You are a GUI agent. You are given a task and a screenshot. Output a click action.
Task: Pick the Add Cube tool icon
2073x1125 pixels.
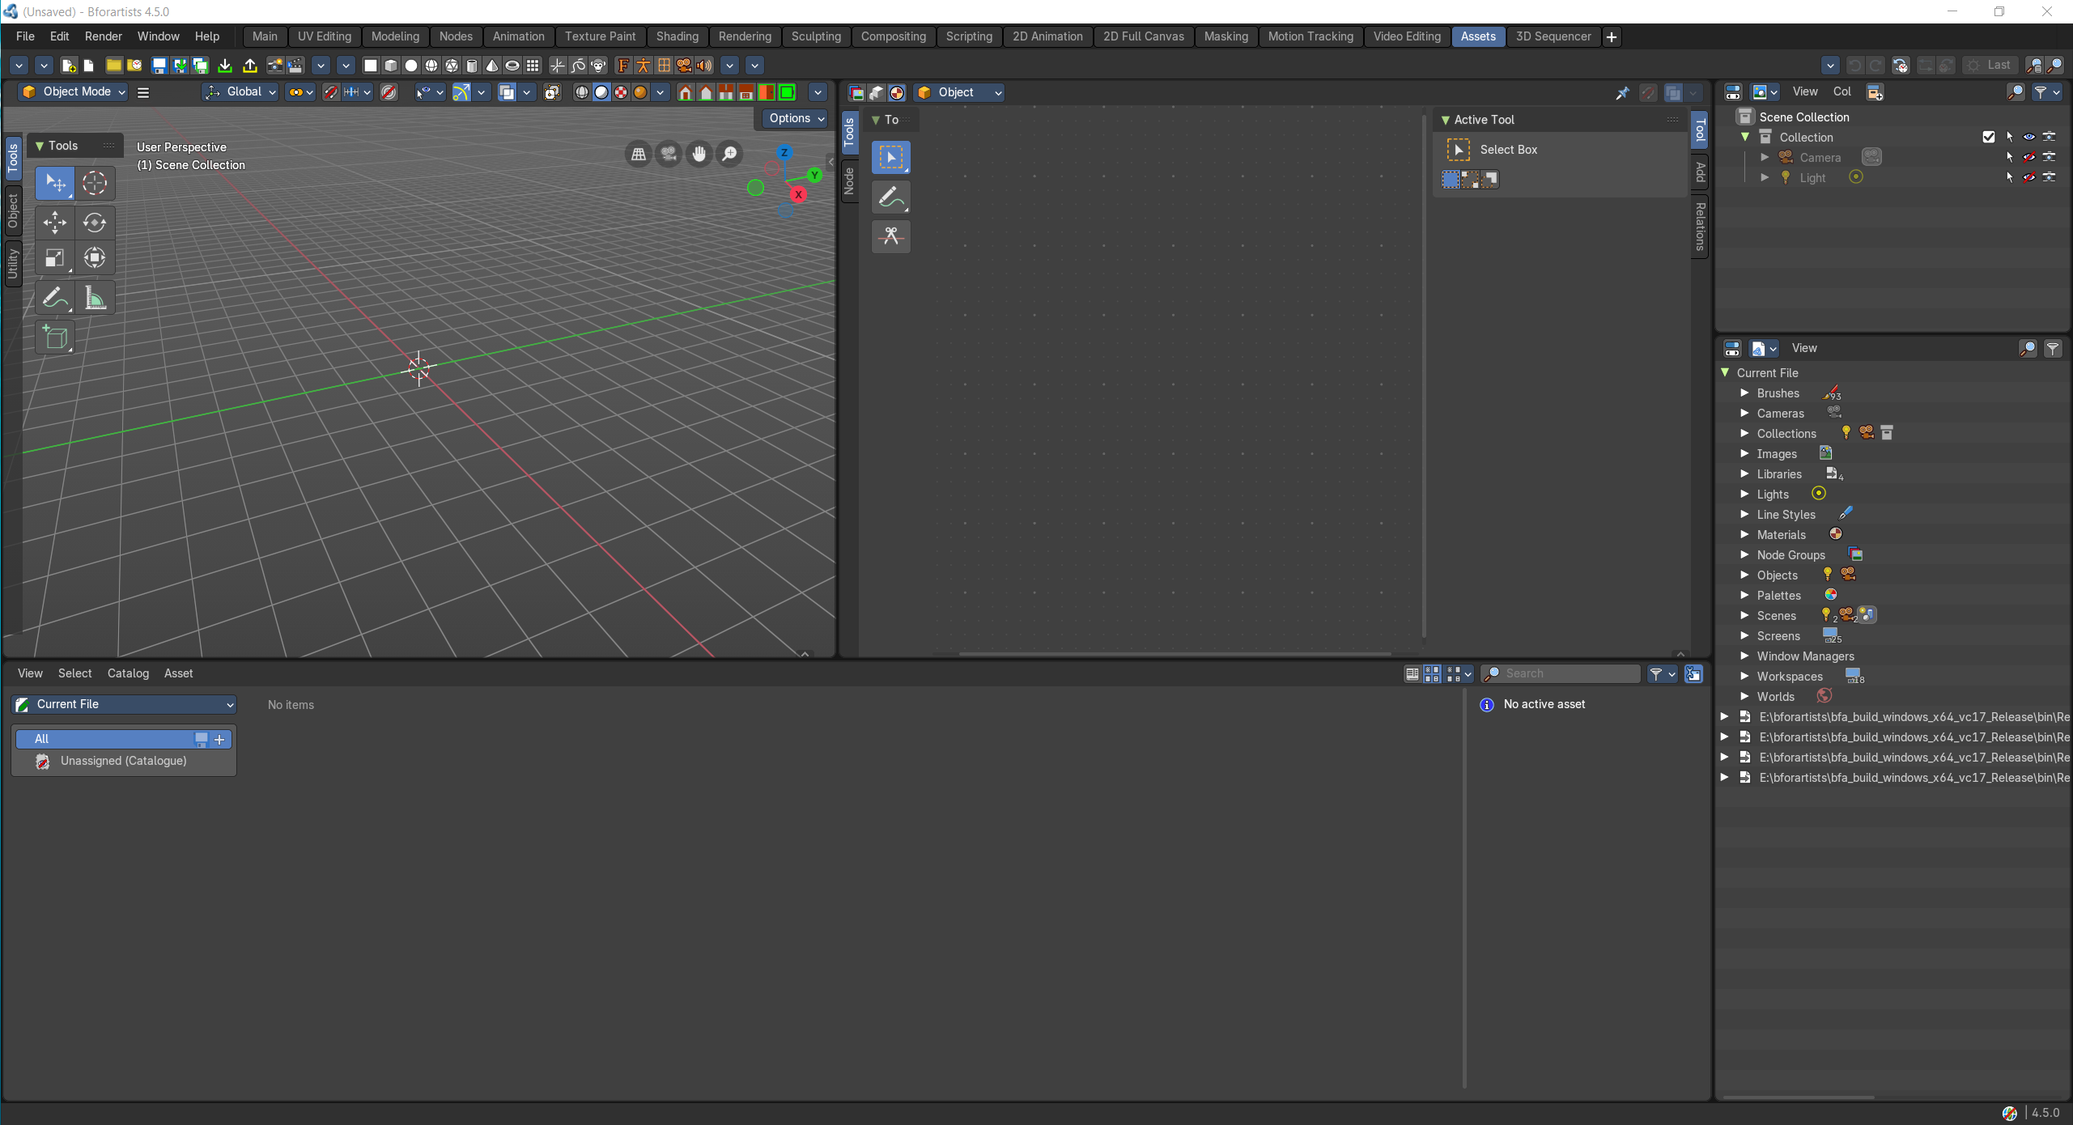click(x=55, y=337)
